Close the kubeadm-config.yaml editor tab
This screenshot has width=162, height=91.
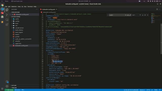[57, 9]
